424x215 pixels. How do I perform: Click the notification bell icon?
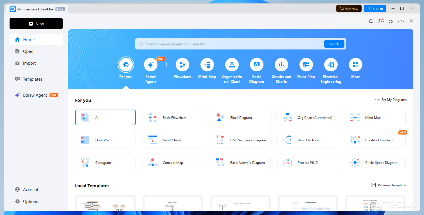(x=371, y=21)
